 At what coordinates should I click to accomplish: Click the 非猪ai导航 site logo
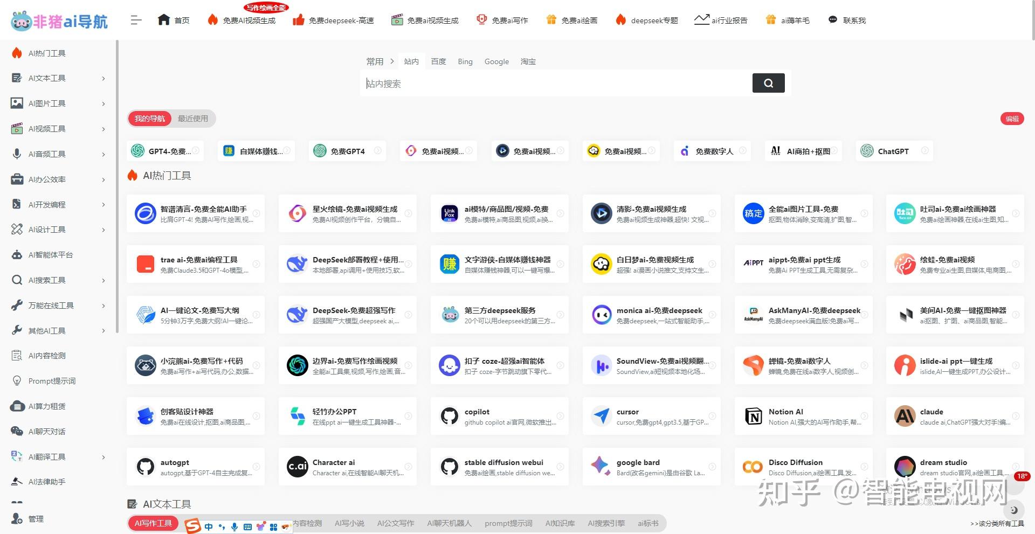59,20
